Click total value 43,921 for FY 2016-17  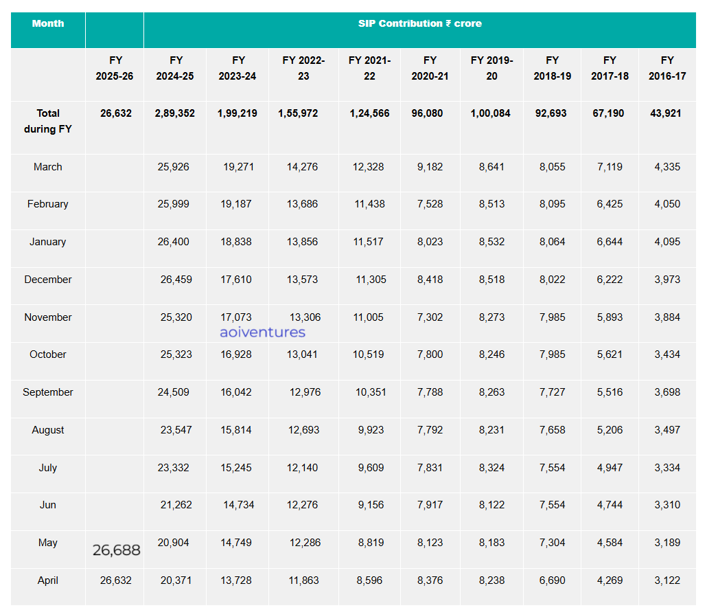(666, 113)
